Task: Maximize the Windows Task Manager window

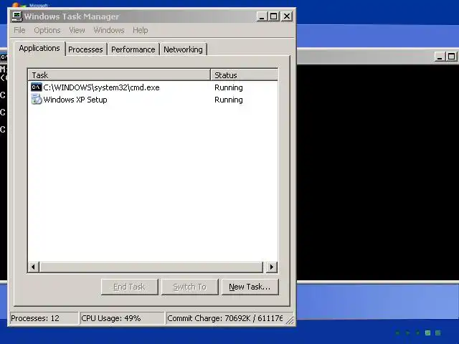Action: pyautogui.click(x=274, y=16)
